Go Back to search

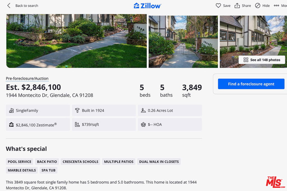[x=27, y=6]
